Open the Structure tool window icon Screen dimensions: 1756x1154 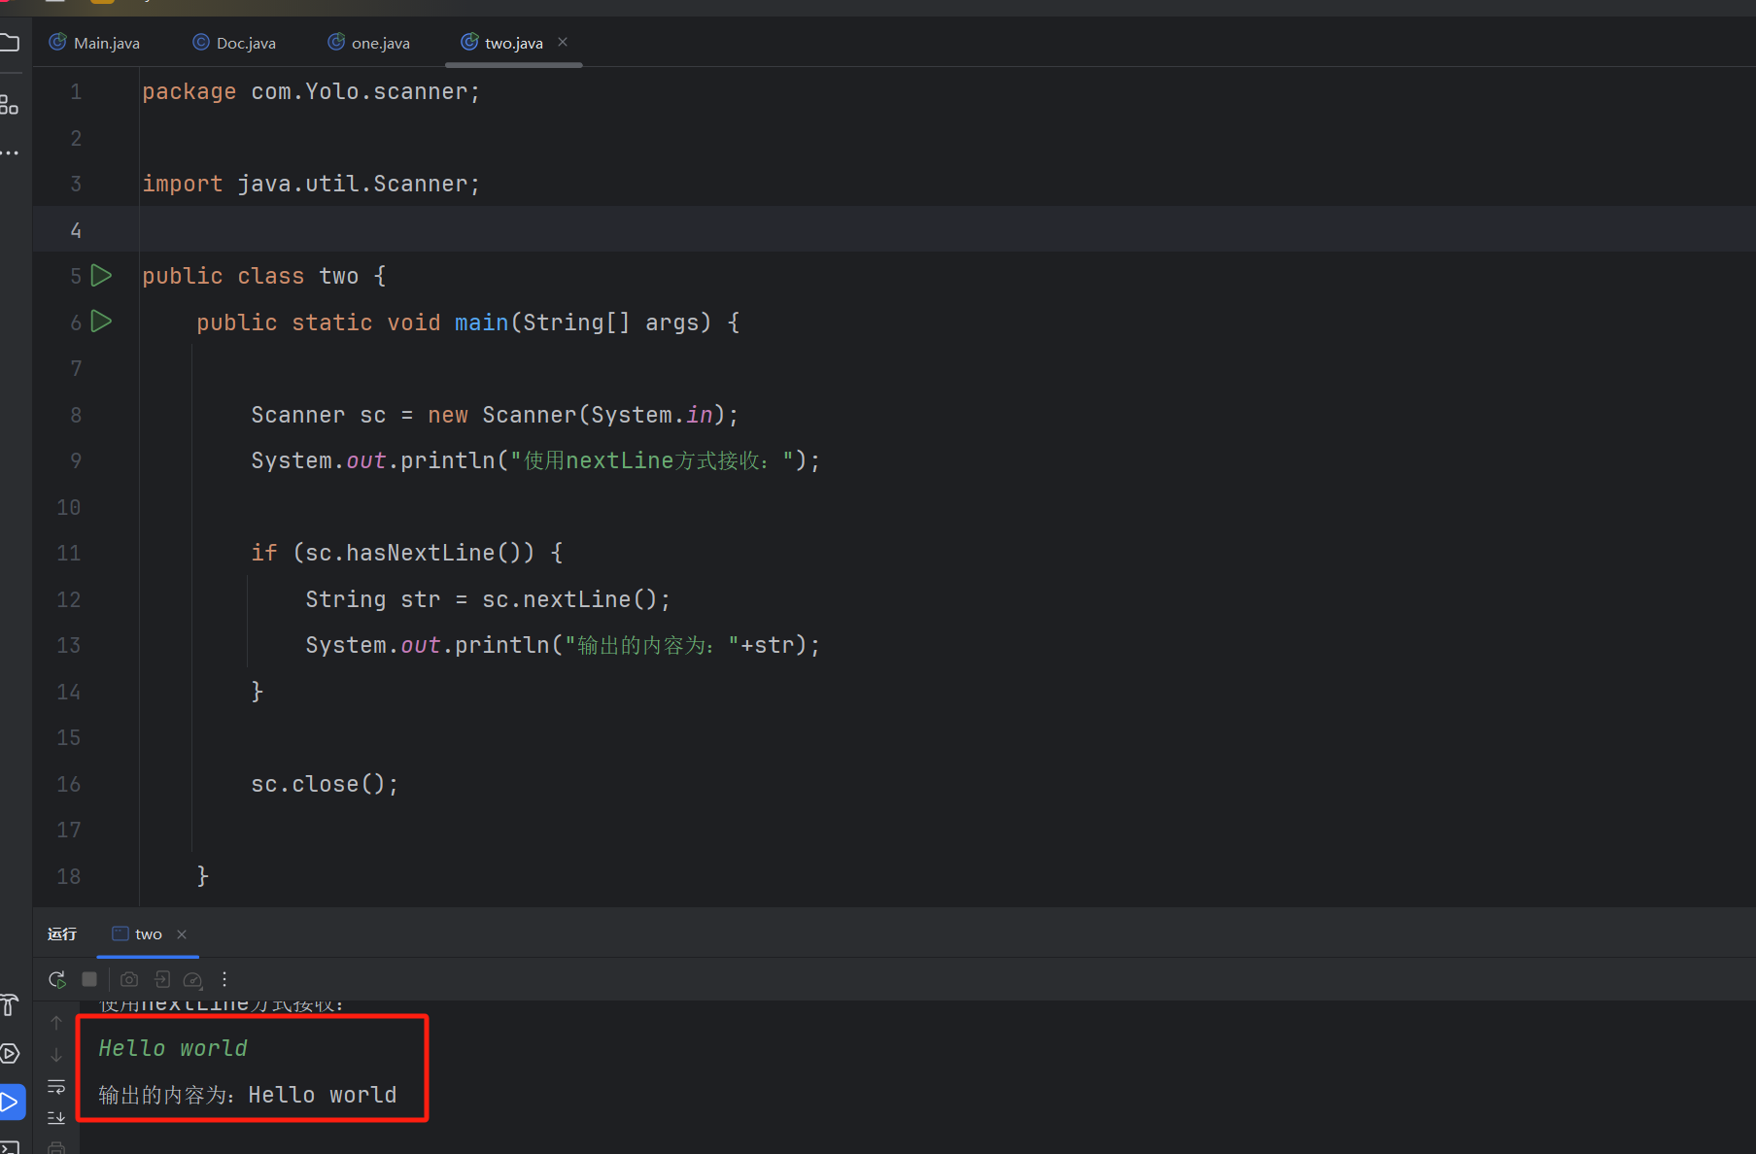click(10, 105)
